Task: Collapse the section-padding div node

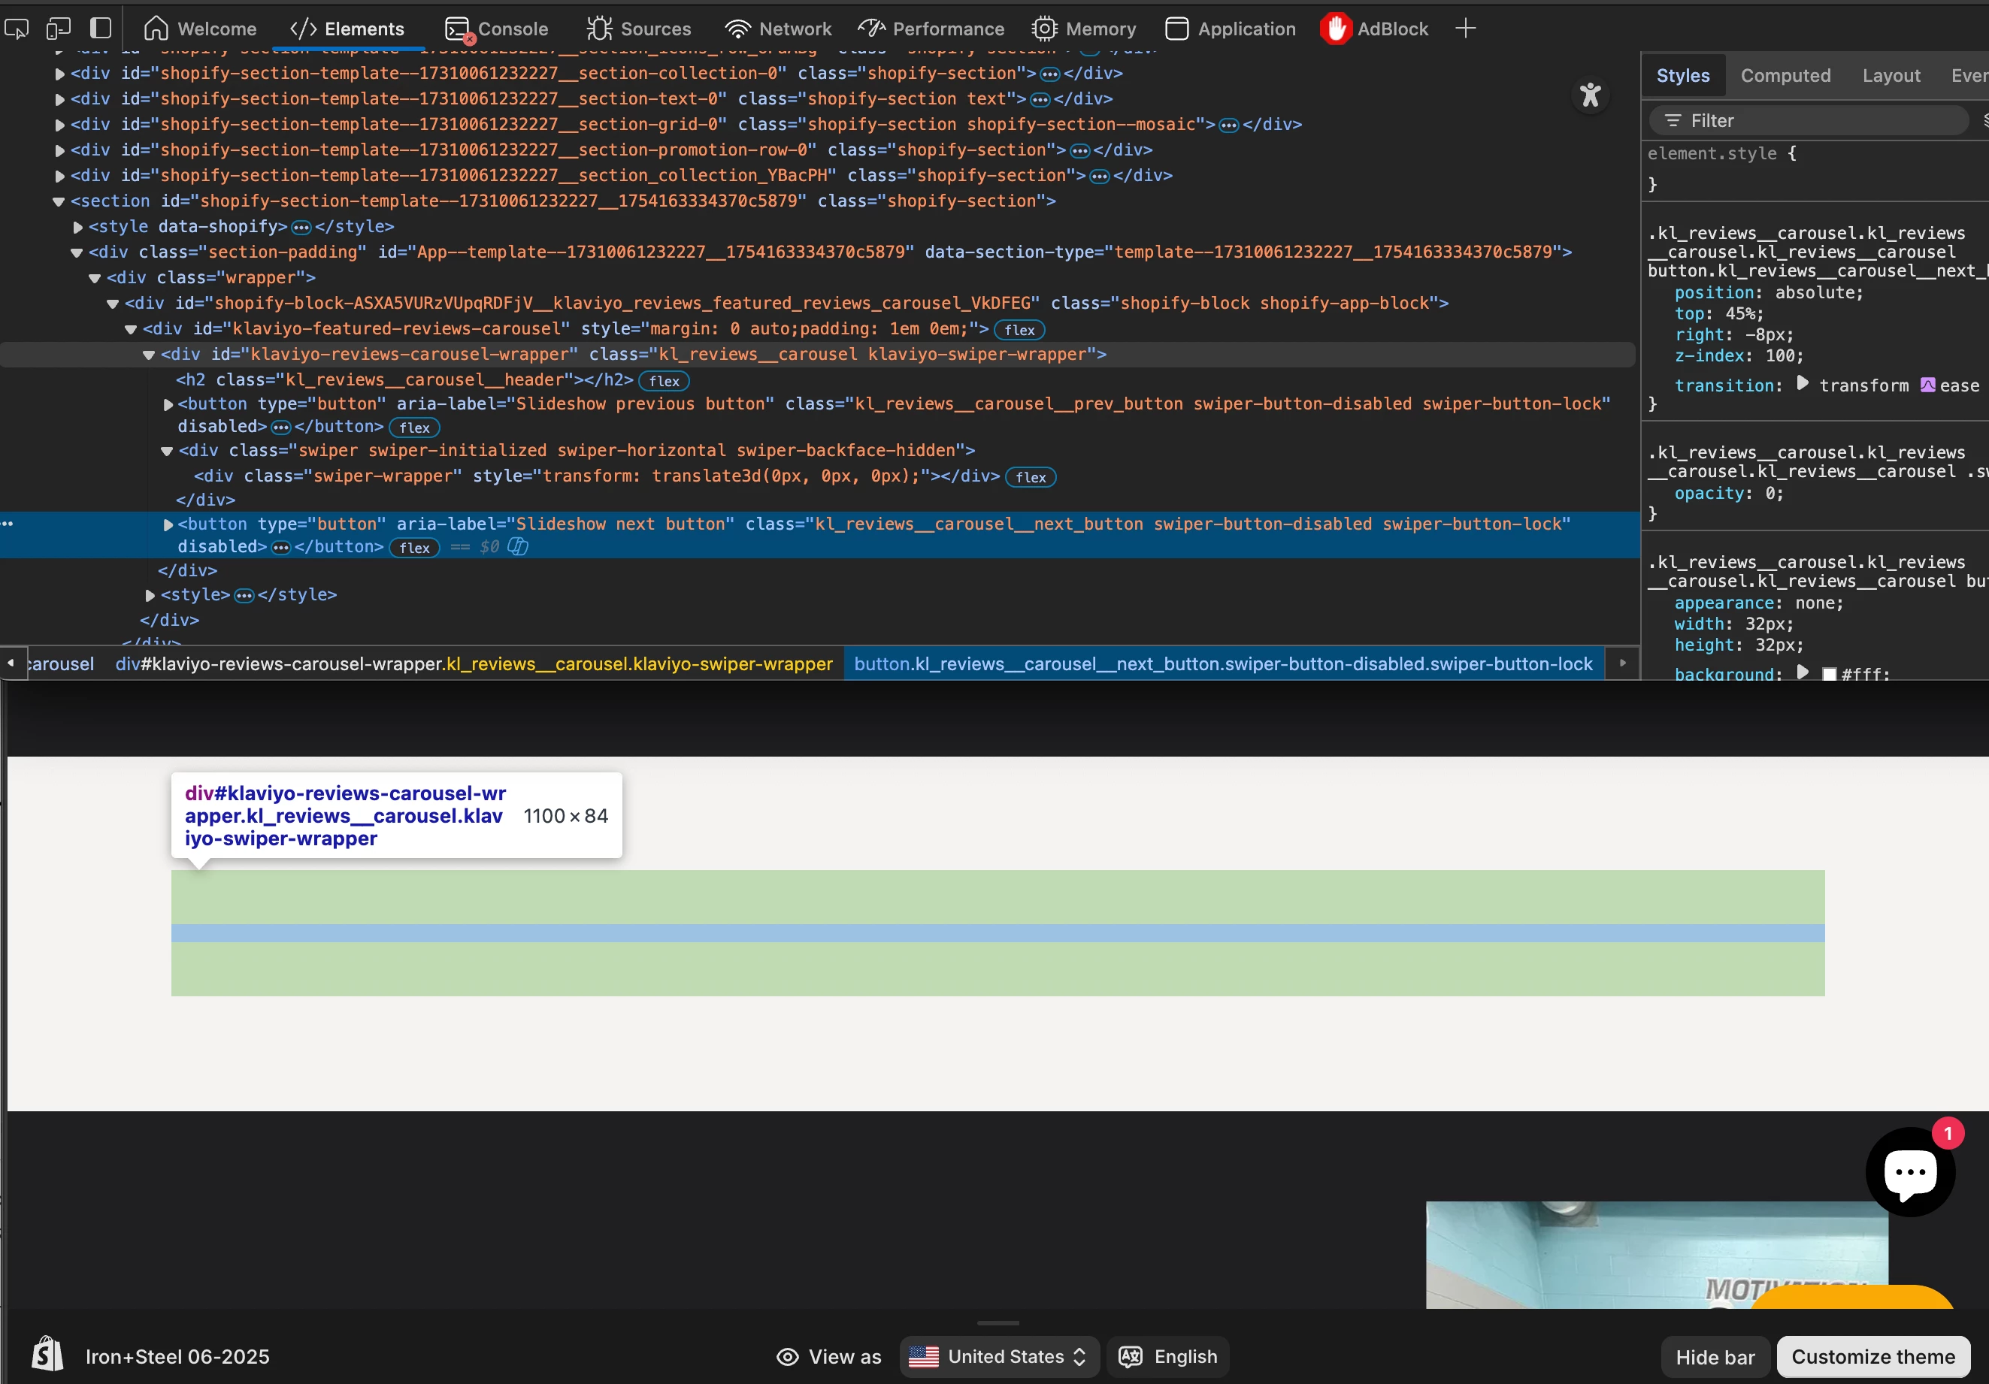Action: [x=76, y=253]
